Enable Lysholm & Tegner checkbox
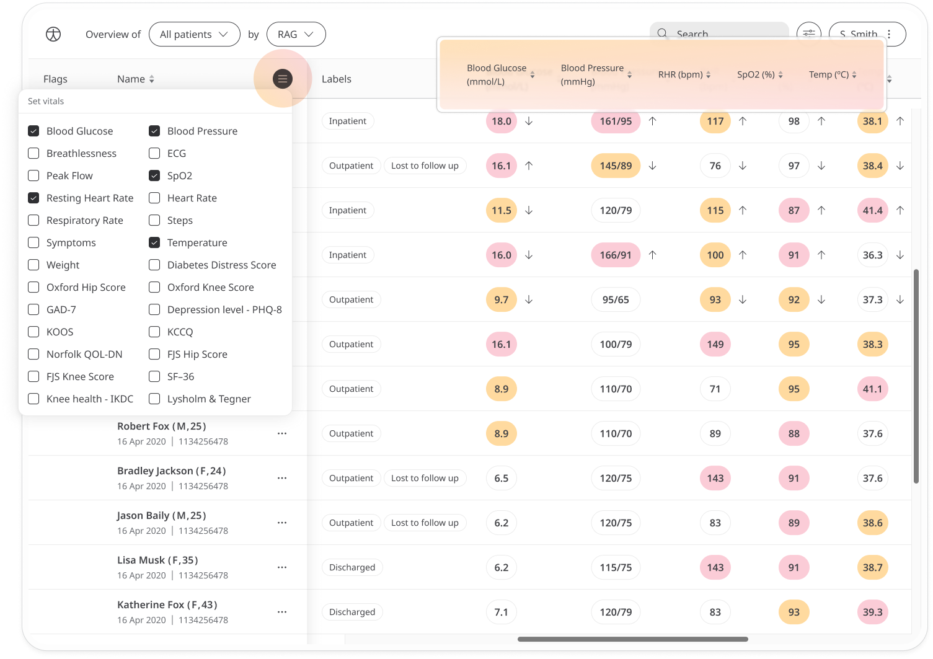Viewport: 933px width, 659px height. tap(154, 399)
